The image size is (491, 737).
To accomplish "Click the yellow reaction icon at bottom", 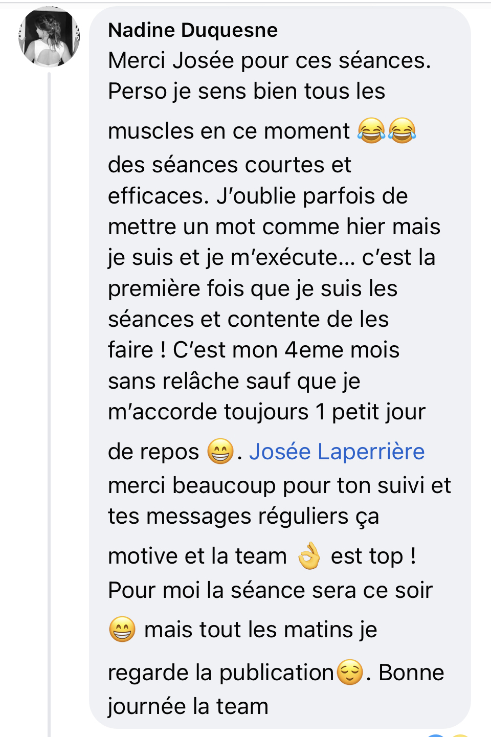I will [x=460, y=735].
